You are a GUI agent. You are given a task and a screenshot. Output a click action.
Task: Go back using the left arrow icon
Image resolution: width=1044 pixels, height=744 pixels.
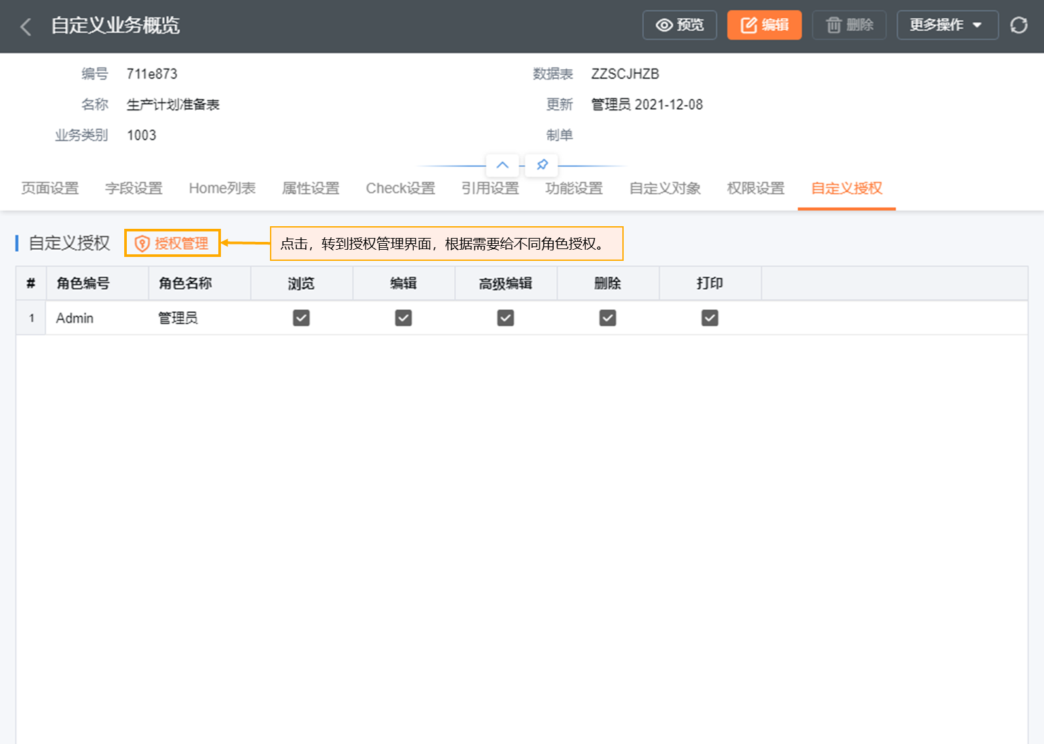click(26, 27)
